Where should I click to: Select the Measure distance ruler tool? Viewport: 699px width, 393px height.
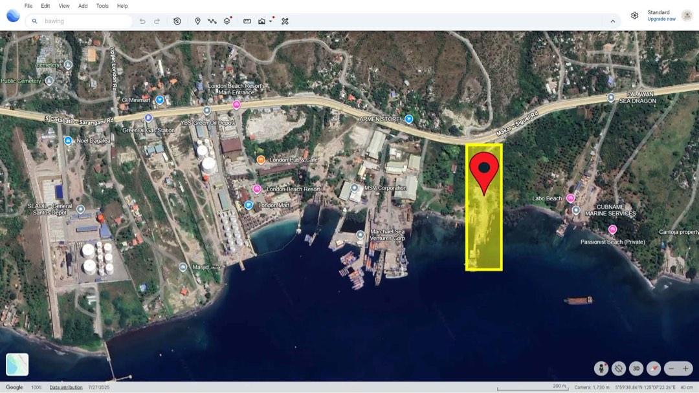[x=247, y=21]
